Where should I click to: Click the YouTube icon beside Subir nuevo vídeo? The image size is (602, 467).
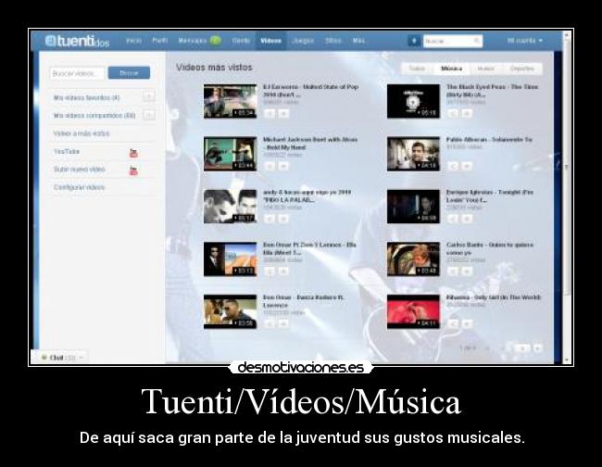pos(133,170)
